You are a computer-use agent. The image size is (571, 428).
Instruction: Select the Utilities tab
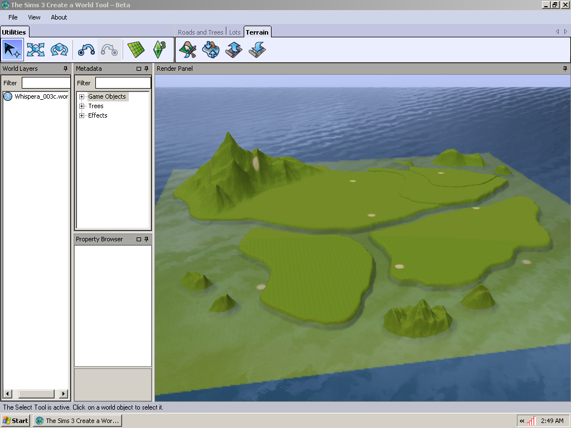click(14, 32)
